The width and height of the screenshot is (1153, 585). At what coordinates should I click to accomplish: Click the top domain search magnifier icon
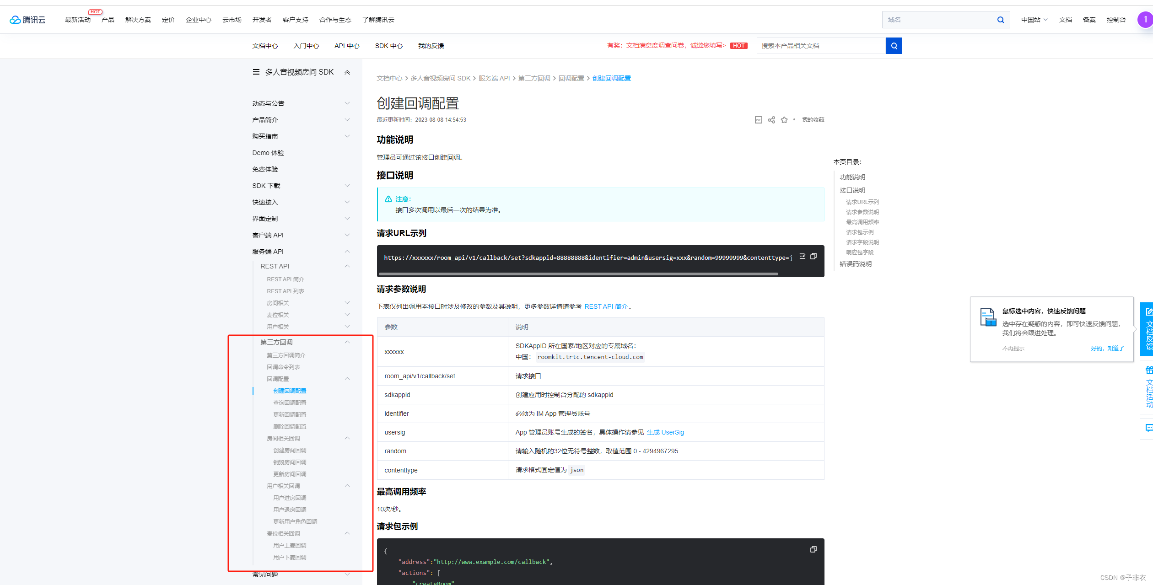[x=1001, y=20]
